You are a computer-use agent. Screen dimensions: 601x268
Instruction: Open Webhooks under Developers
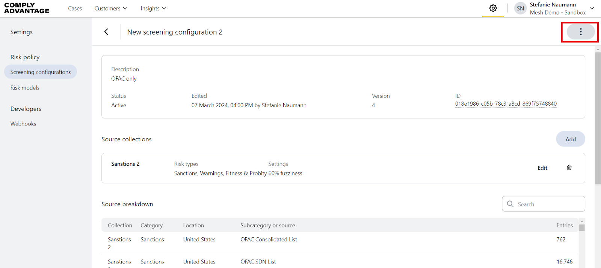23,124
